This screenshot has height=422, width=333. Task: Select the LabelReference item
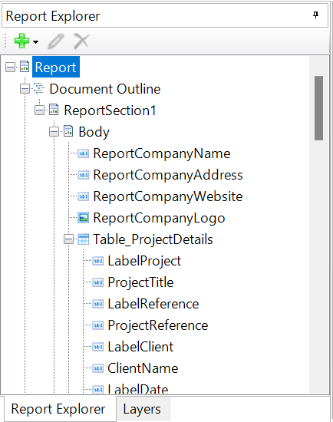153,304
